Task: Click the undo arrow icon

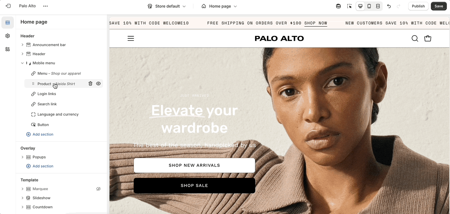Action: click(389, 6)
